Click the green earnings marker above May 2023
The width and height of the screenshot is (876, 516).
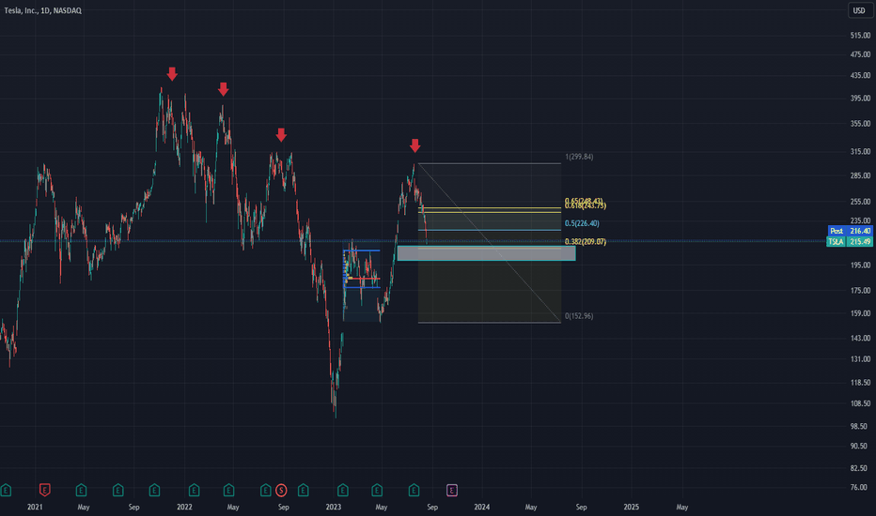coord(377,491)
